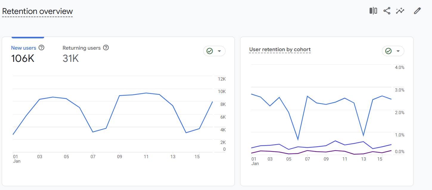Open the comparison view icon
The height and width of the screenshot is (190, 432).
[x=373, y=11]
